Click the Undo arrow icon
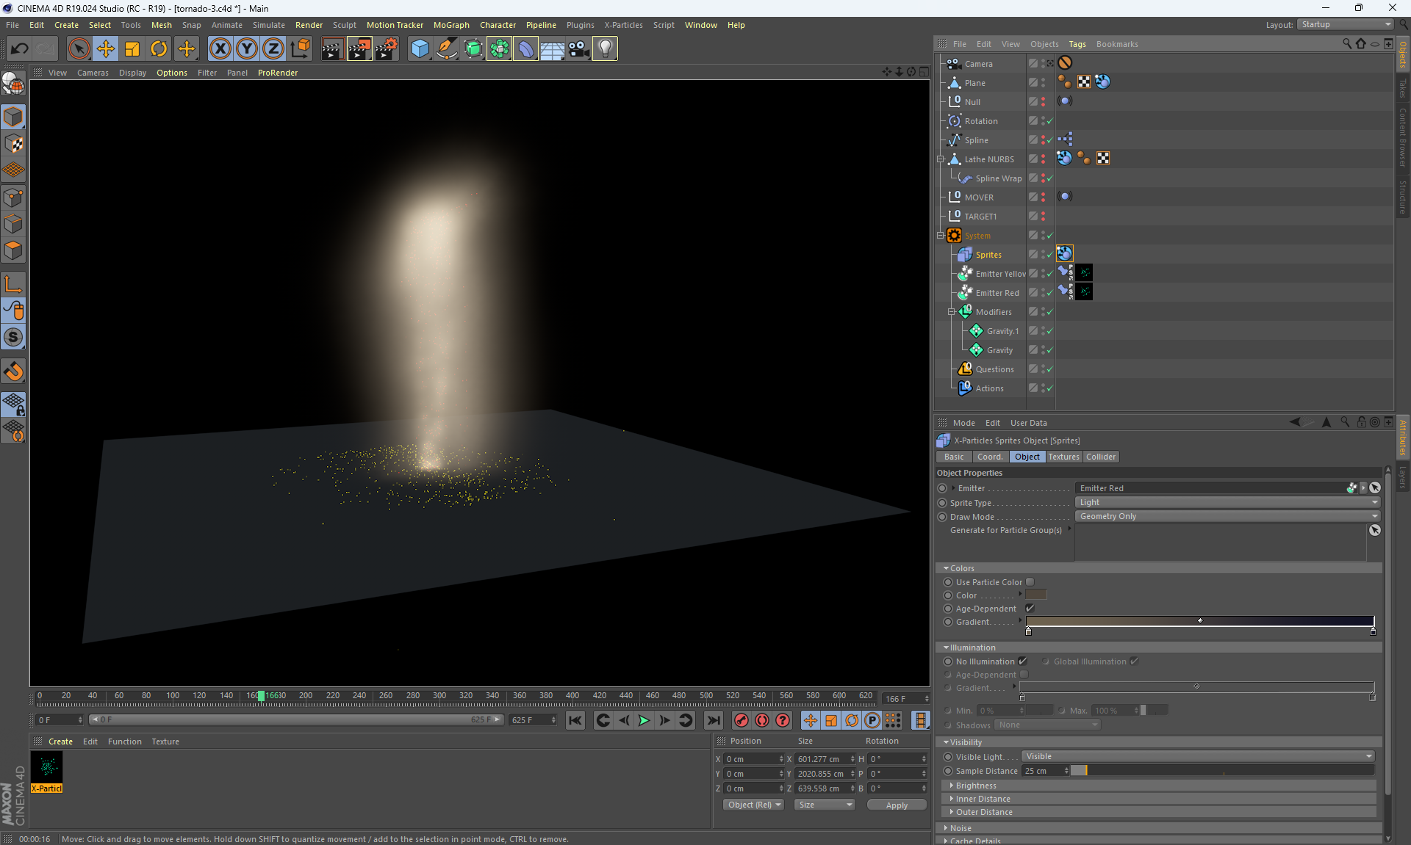1411x845 pixels. pos(20,49)
